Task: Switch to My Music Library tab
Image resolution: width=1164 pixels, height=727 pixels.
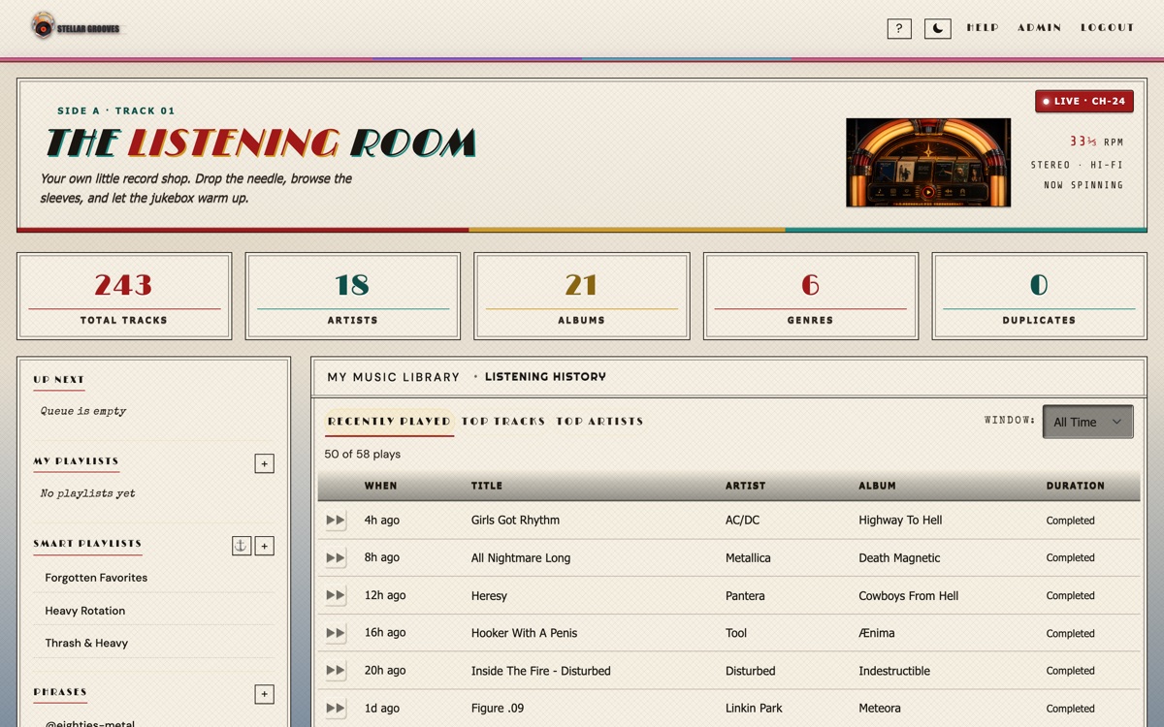Action: pos(393,377)
